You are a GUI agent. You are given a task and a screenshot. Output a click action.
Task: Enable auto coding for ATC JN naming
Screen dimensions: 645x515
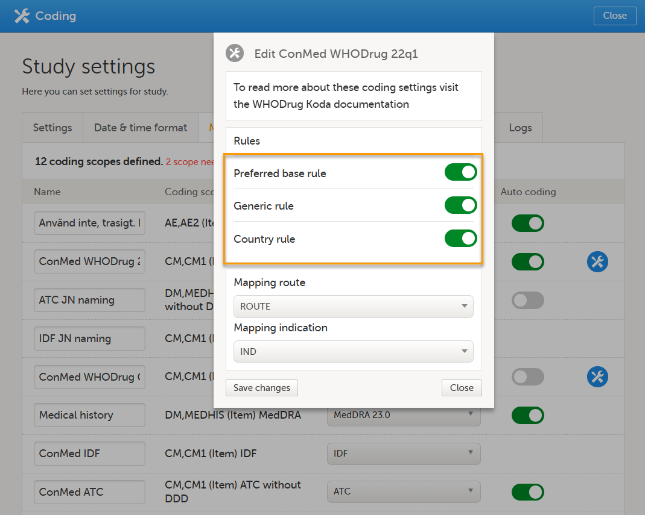(527, 300)
